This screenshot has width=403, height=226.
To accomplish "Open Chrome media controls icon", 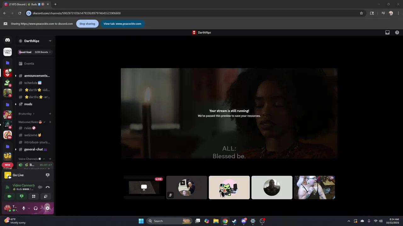I will click(383, 13).
